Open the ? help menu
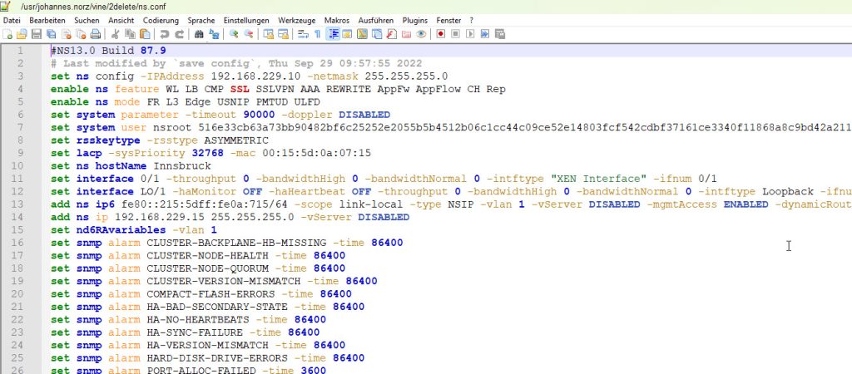This screenshot has height=374, width=852. point(472,21)
